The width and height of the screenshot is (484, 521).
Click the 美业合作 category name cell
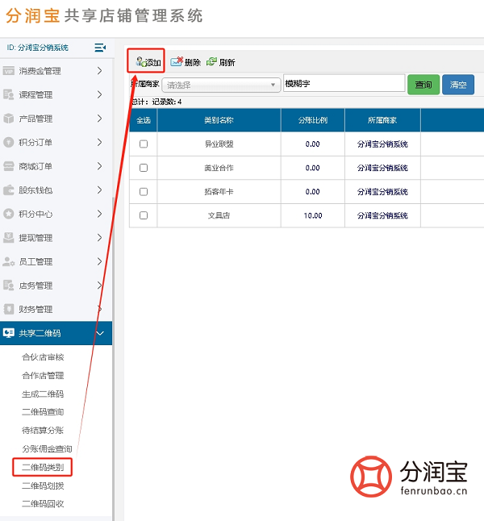click(x=219, y=168)
